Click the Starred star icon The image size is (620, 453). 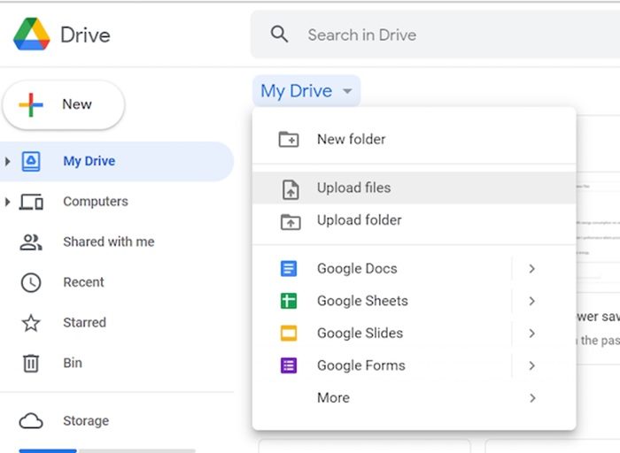[31, 323]
